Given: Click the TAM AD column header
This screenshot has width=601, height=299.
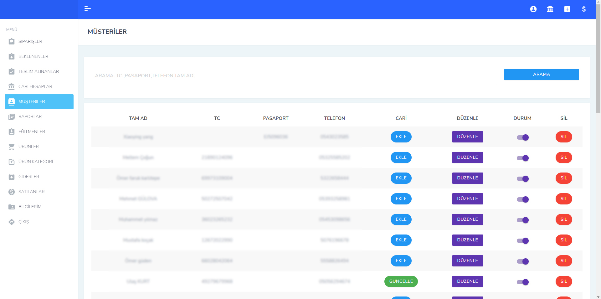Looking at the screenshot, I should tap(138, 118).
